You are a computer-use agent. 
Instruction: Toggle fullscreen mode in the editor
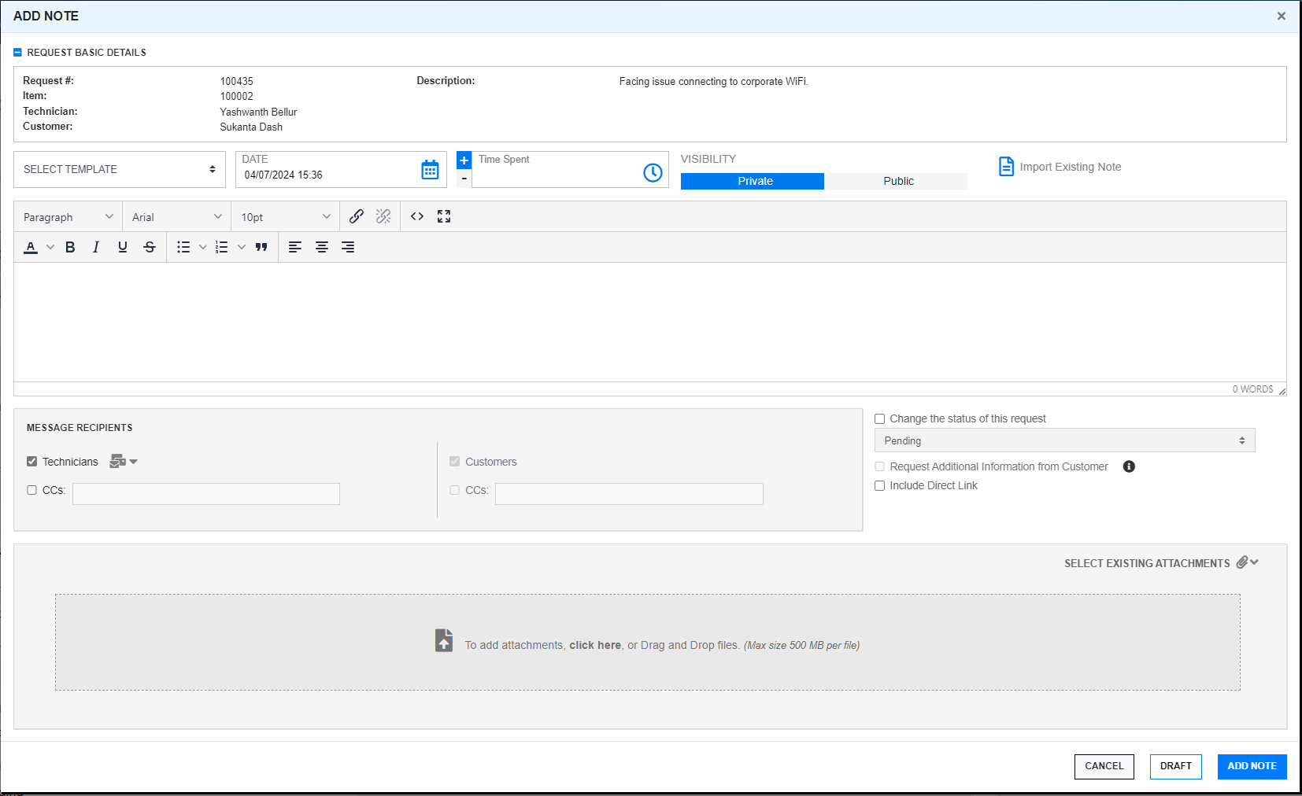click(444, 216)
